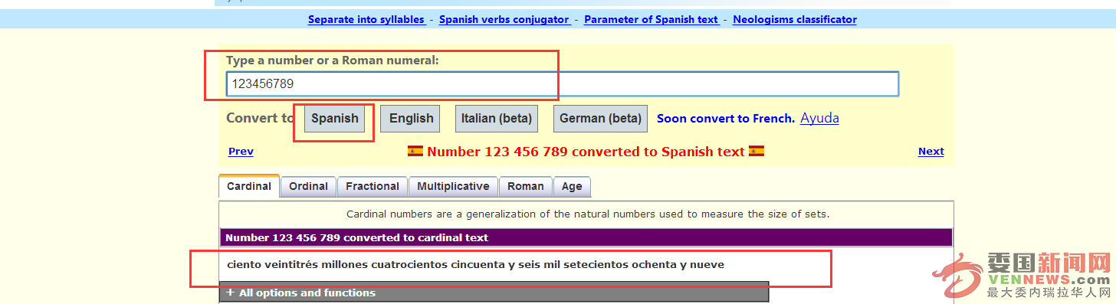Image resolution: width=1116 pixels, height=304 pixels.
Task: Open the Ayuda help link
Action: 819,118
